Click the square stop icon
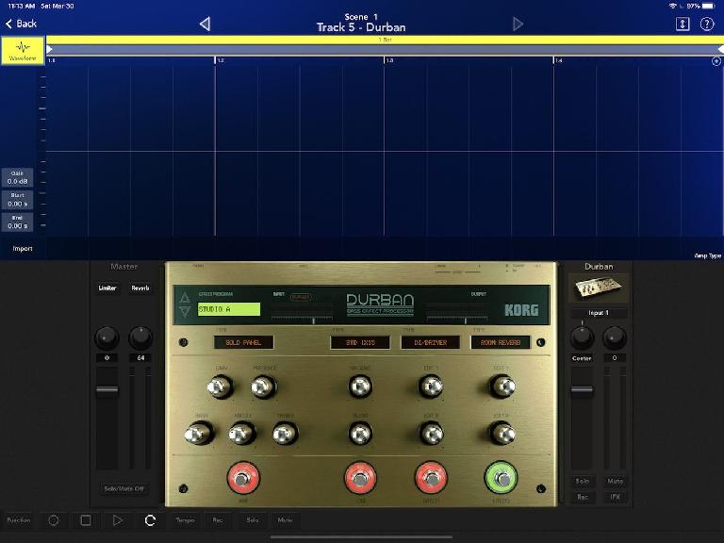This screenshot has width=724, height=543. pyautogui.click(x=86, y=520)
